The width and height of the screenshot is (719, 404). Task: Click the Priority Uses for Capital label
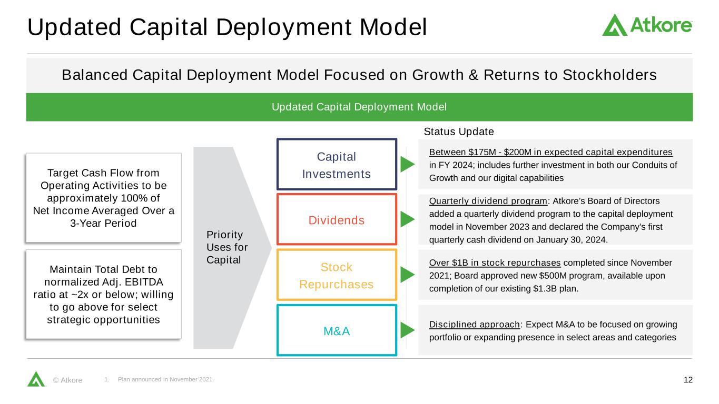[x=228, y=247]
